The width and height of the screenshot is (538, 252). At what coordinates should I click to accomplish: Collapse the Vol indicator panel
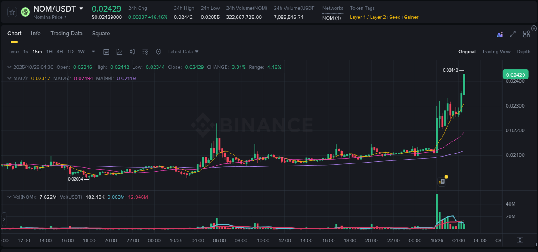click(x=9, y=197)
